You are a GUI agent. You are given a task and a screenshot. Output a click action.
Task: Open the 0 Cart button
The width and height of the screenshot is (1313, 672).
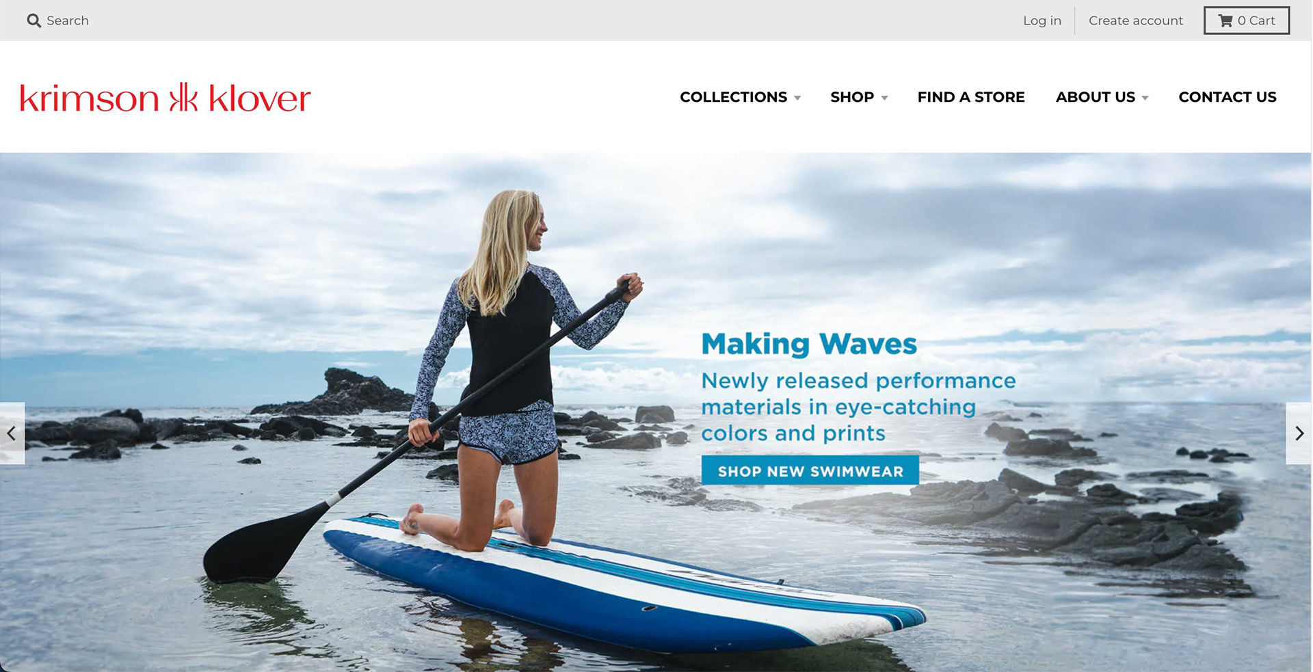(1247, 21)
